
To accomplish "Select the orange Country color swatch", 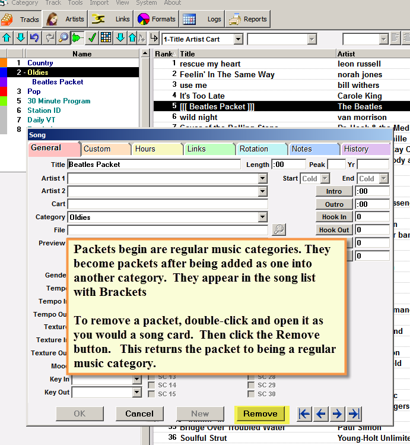I will [x=4, y=63].
